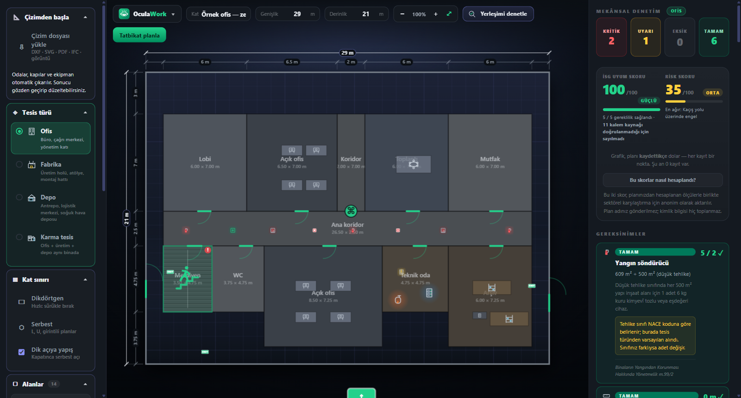Toggle the Dik açıya yapış checkbox
This screenshot has width=741, height=398.
pos(21,352)
